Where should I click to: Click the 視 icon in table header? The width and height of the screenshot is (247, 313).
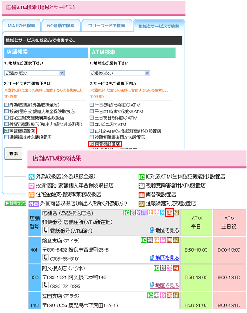pos(133,213)
